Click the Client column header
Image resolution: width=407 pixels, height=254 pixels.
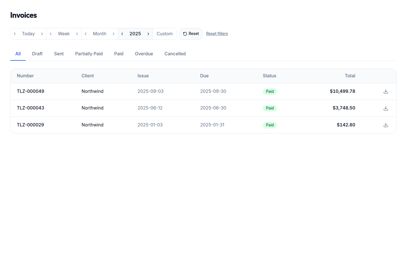[x=88, y=76]
